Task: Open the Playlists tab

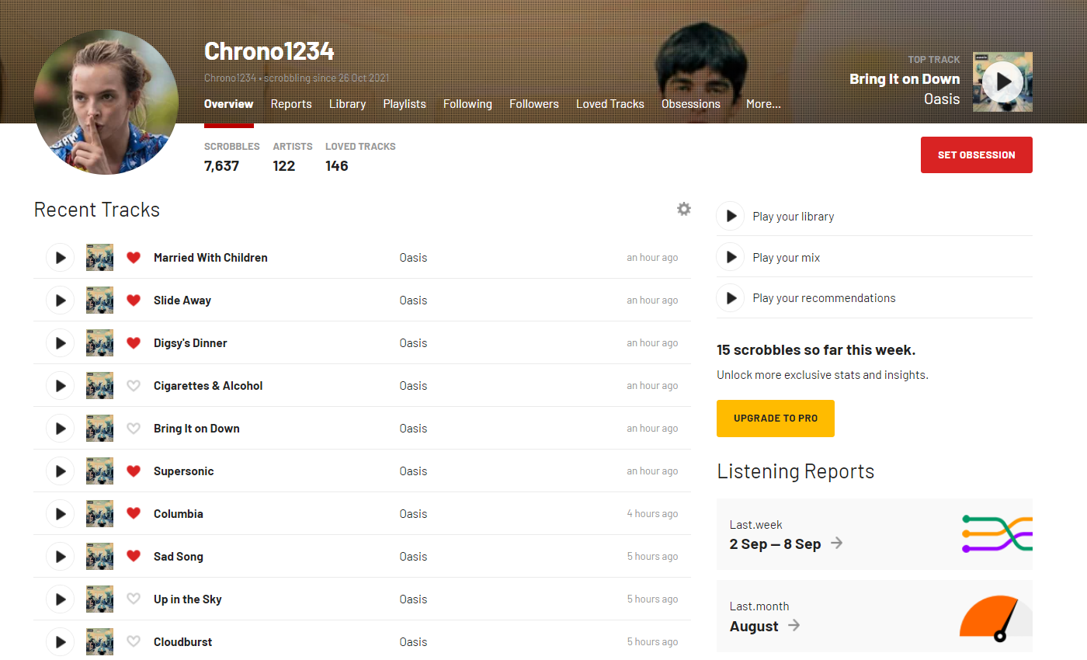Action: coord(405,104)
